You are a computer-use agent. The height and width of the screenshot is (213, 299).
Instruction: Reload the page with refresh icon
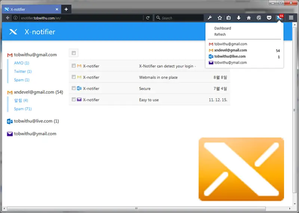pyautogui.click(x=148, y=18)
